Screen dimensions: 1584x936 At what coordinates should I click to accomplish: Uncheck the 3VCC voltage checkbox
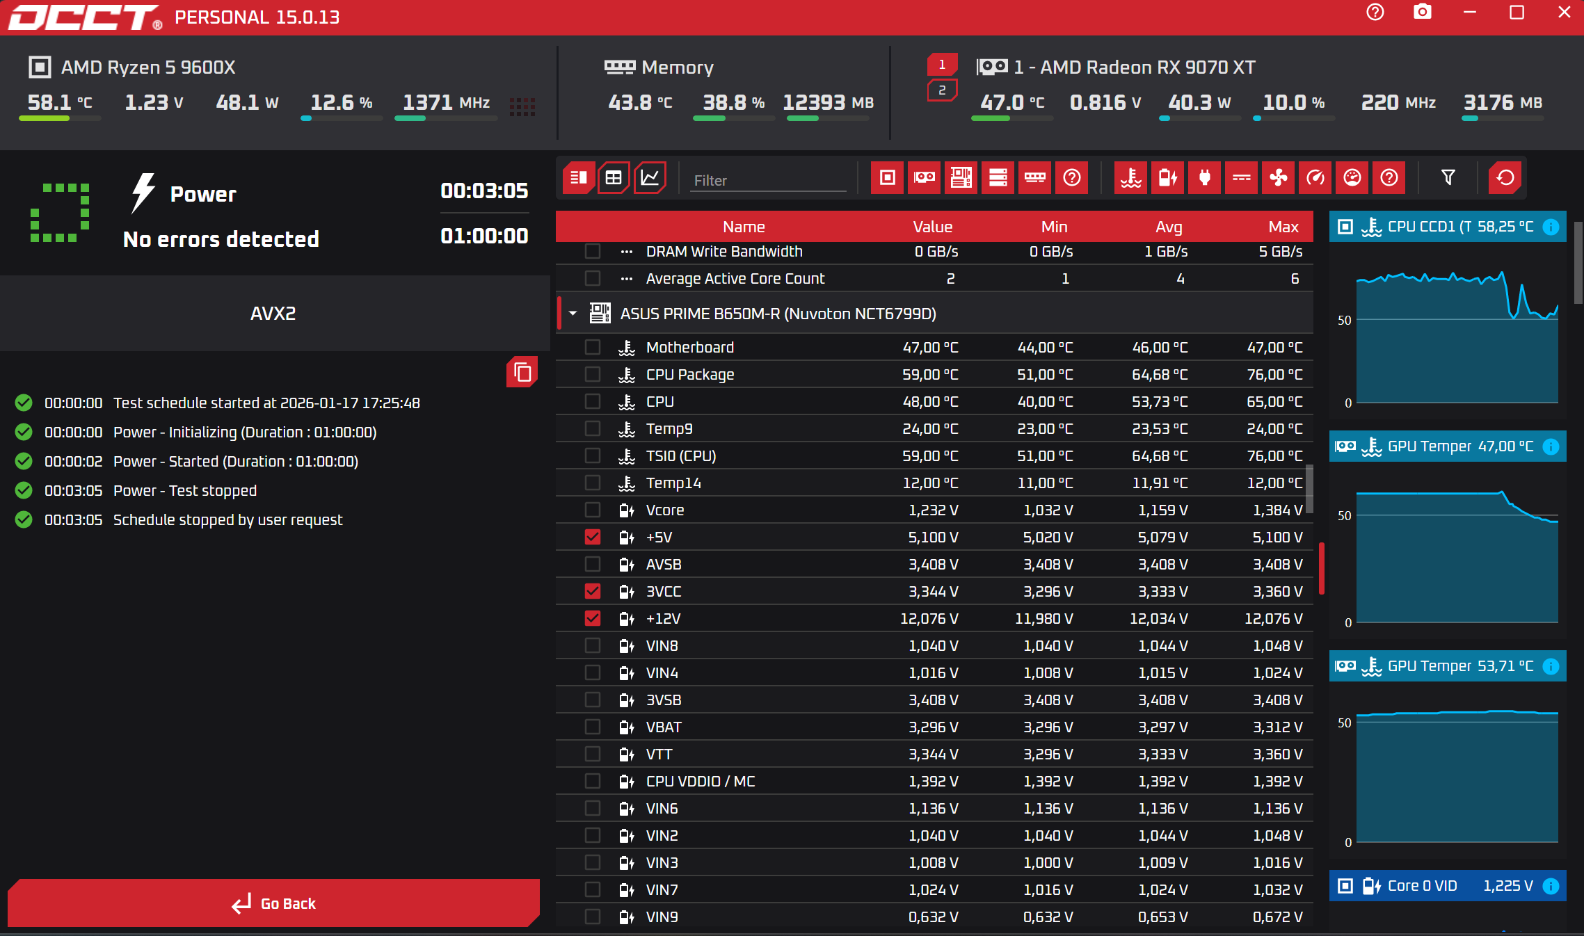click(593, 591)
